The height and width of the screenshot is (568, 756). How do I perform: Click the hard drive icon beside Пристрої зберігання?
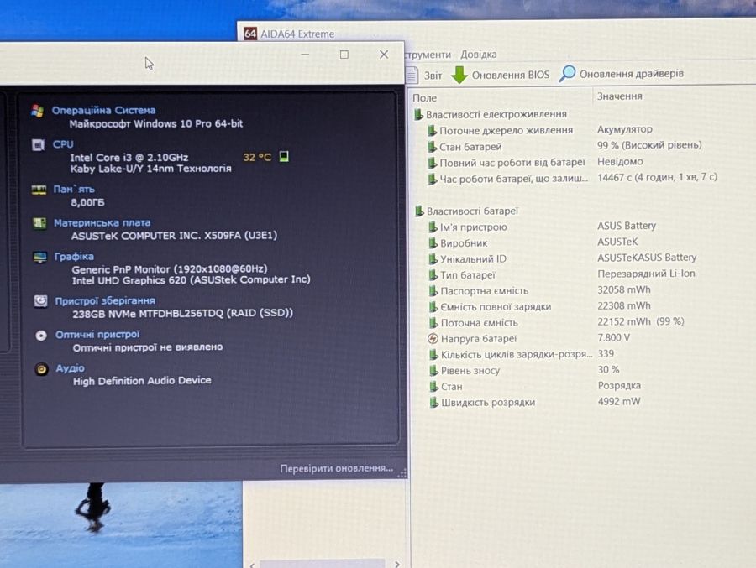click(40, 301)
